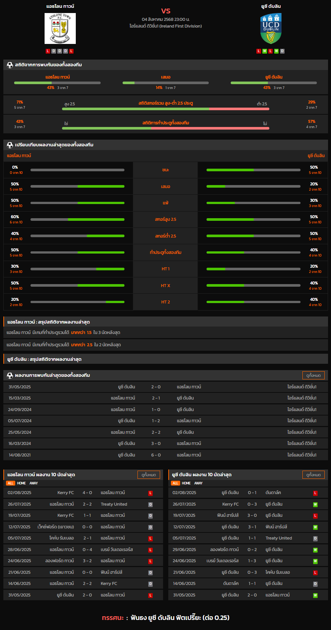Click first L form badge under Athlone logo
331x630 pixels.
click(48, 51)
